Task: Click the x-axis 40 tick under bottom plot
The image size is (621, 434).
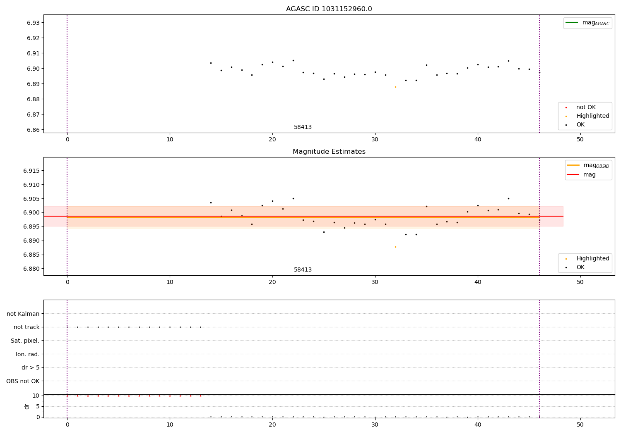Action: 478,425
